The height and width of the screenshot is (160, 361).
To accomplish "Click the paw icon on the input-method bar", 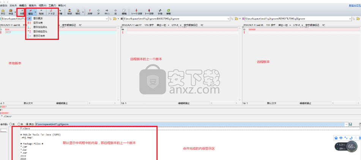I will [x=336, y=138].
